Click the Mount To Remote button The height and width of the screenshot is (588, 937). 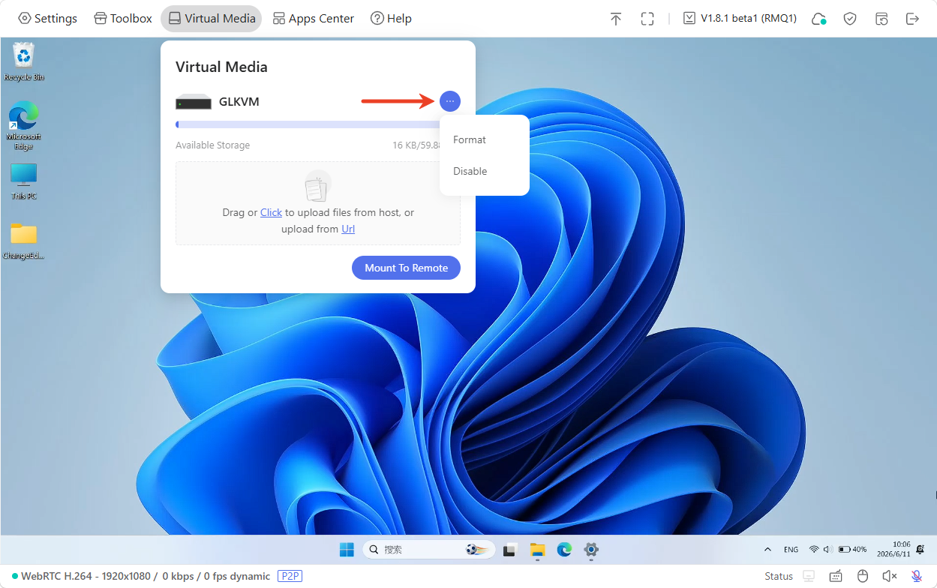tap(406, 268)
